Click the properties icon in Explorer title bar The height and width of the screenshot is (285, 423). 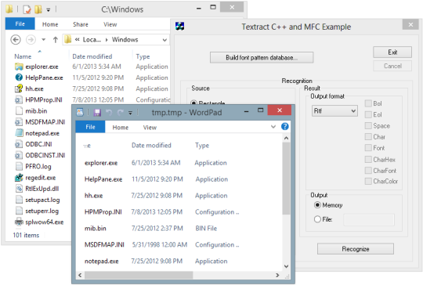tap(27, 9)
